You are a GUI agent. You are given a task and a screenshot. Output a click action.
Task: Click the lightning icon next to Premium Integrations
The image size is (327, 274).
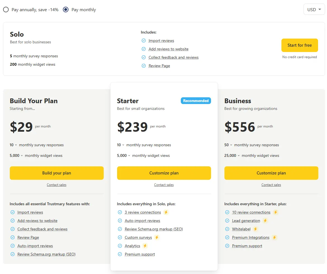pyautogui.click(x=274, y=237)
